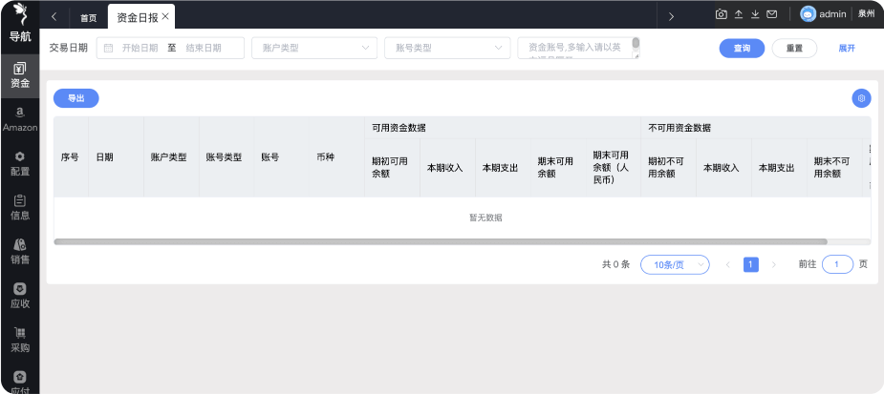884x394 pixels.
Task: Open the 信息 sidebar module
Action: 19,207
